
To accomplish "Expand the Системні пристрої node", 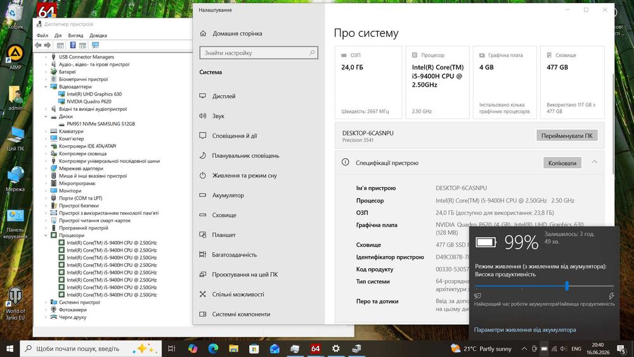I will click(46, 302).
